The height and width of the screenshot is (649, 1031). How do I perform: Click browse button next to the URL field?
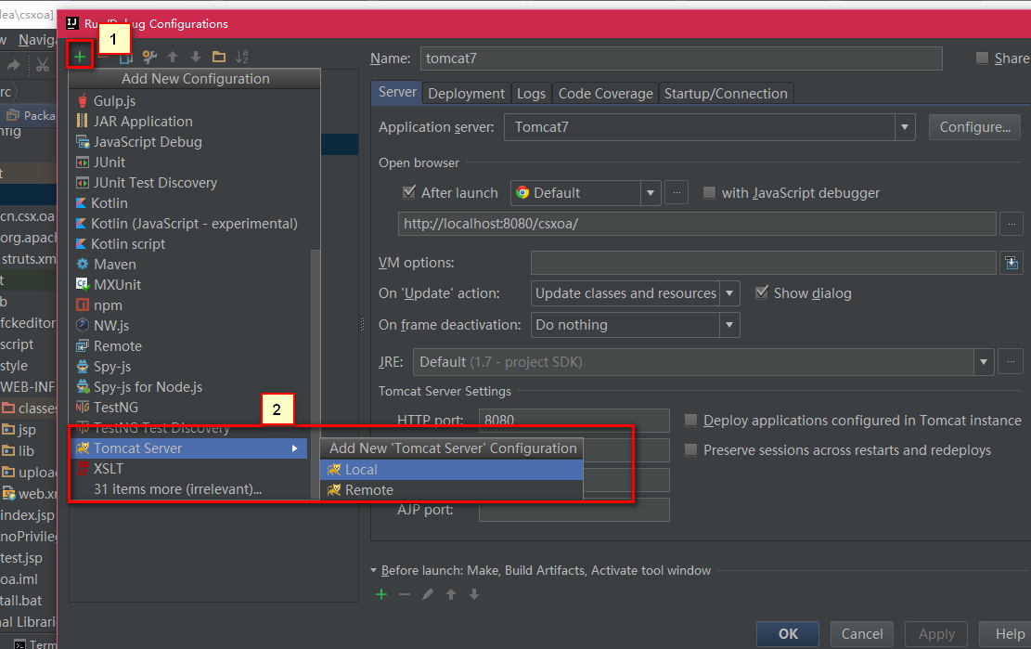pyautogui.click(x=1012, y=224)
